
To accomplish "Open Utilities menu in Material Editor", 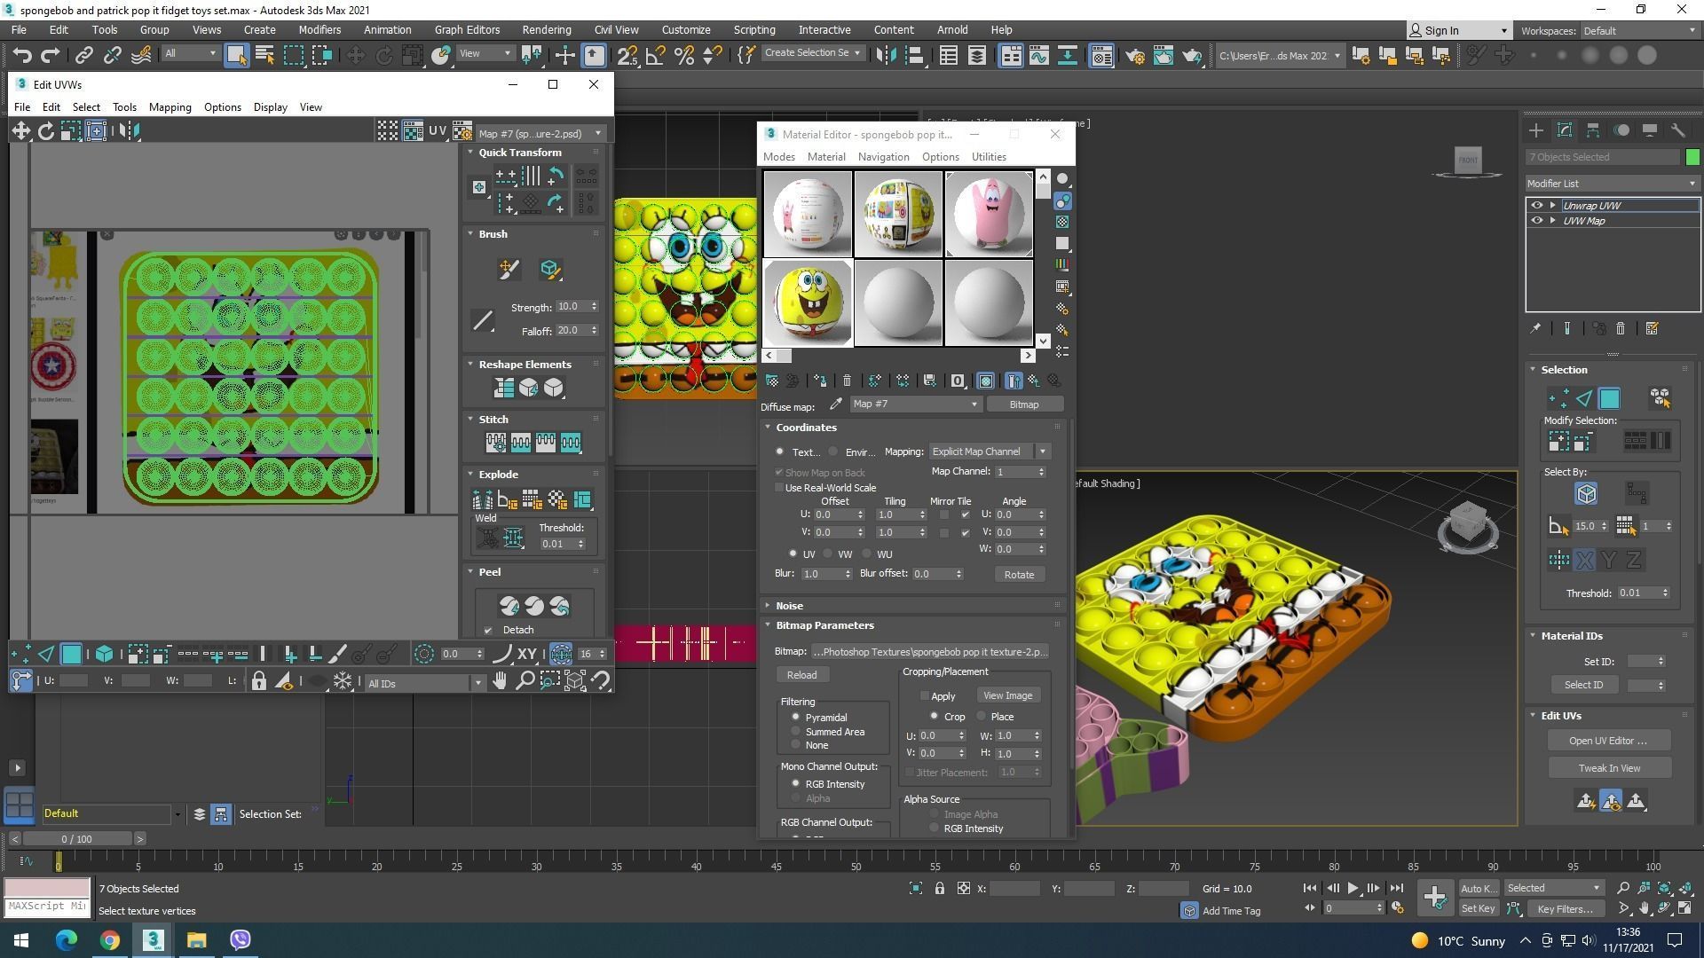I will pos(988,156).
